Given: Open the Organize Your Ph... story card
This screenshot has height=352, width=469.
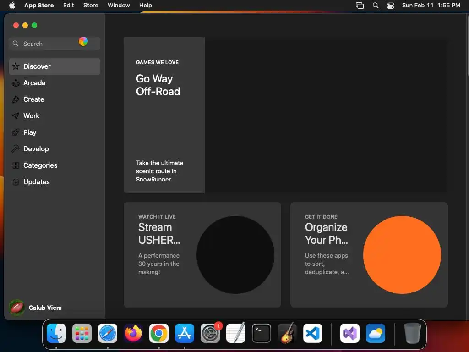Looking at the screenshot, I should point(369,255).
